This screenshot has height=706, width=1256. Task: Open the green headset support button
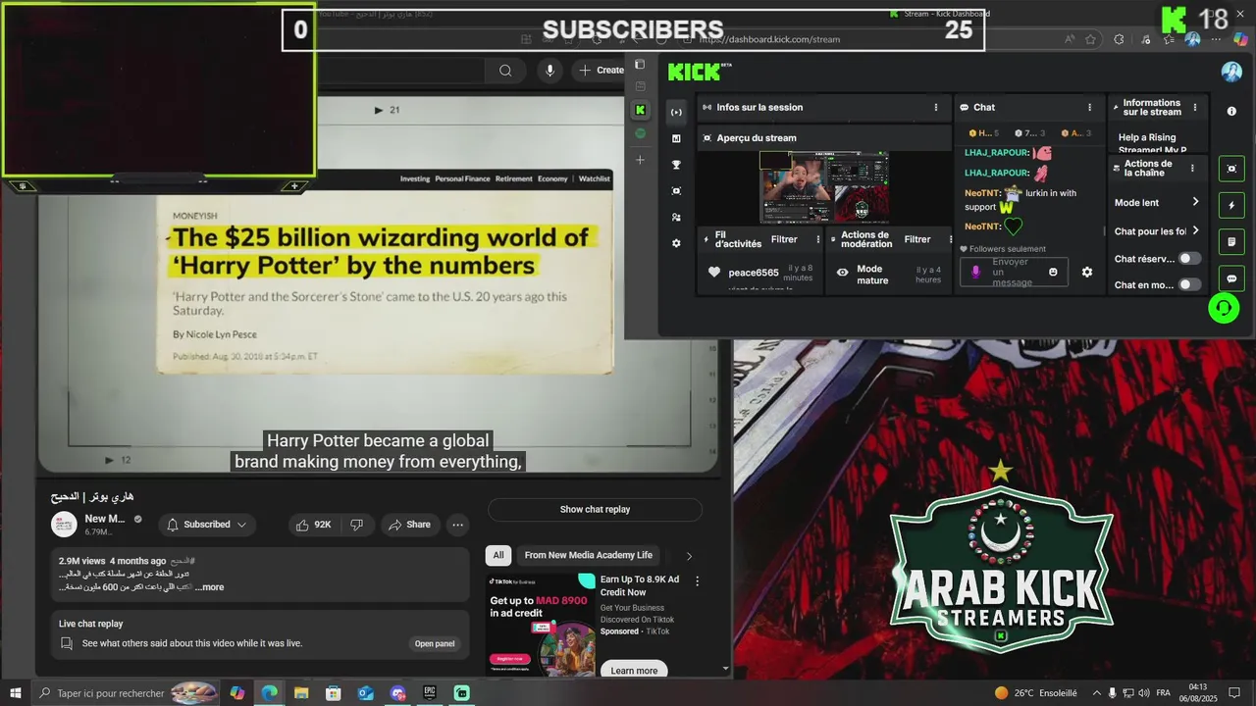[1224, 308]
